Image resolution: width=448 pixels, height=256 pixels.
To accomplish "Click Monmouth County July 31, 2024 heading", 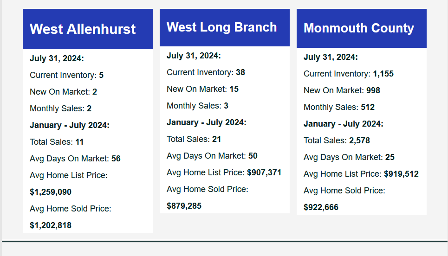I will [331, 57].
